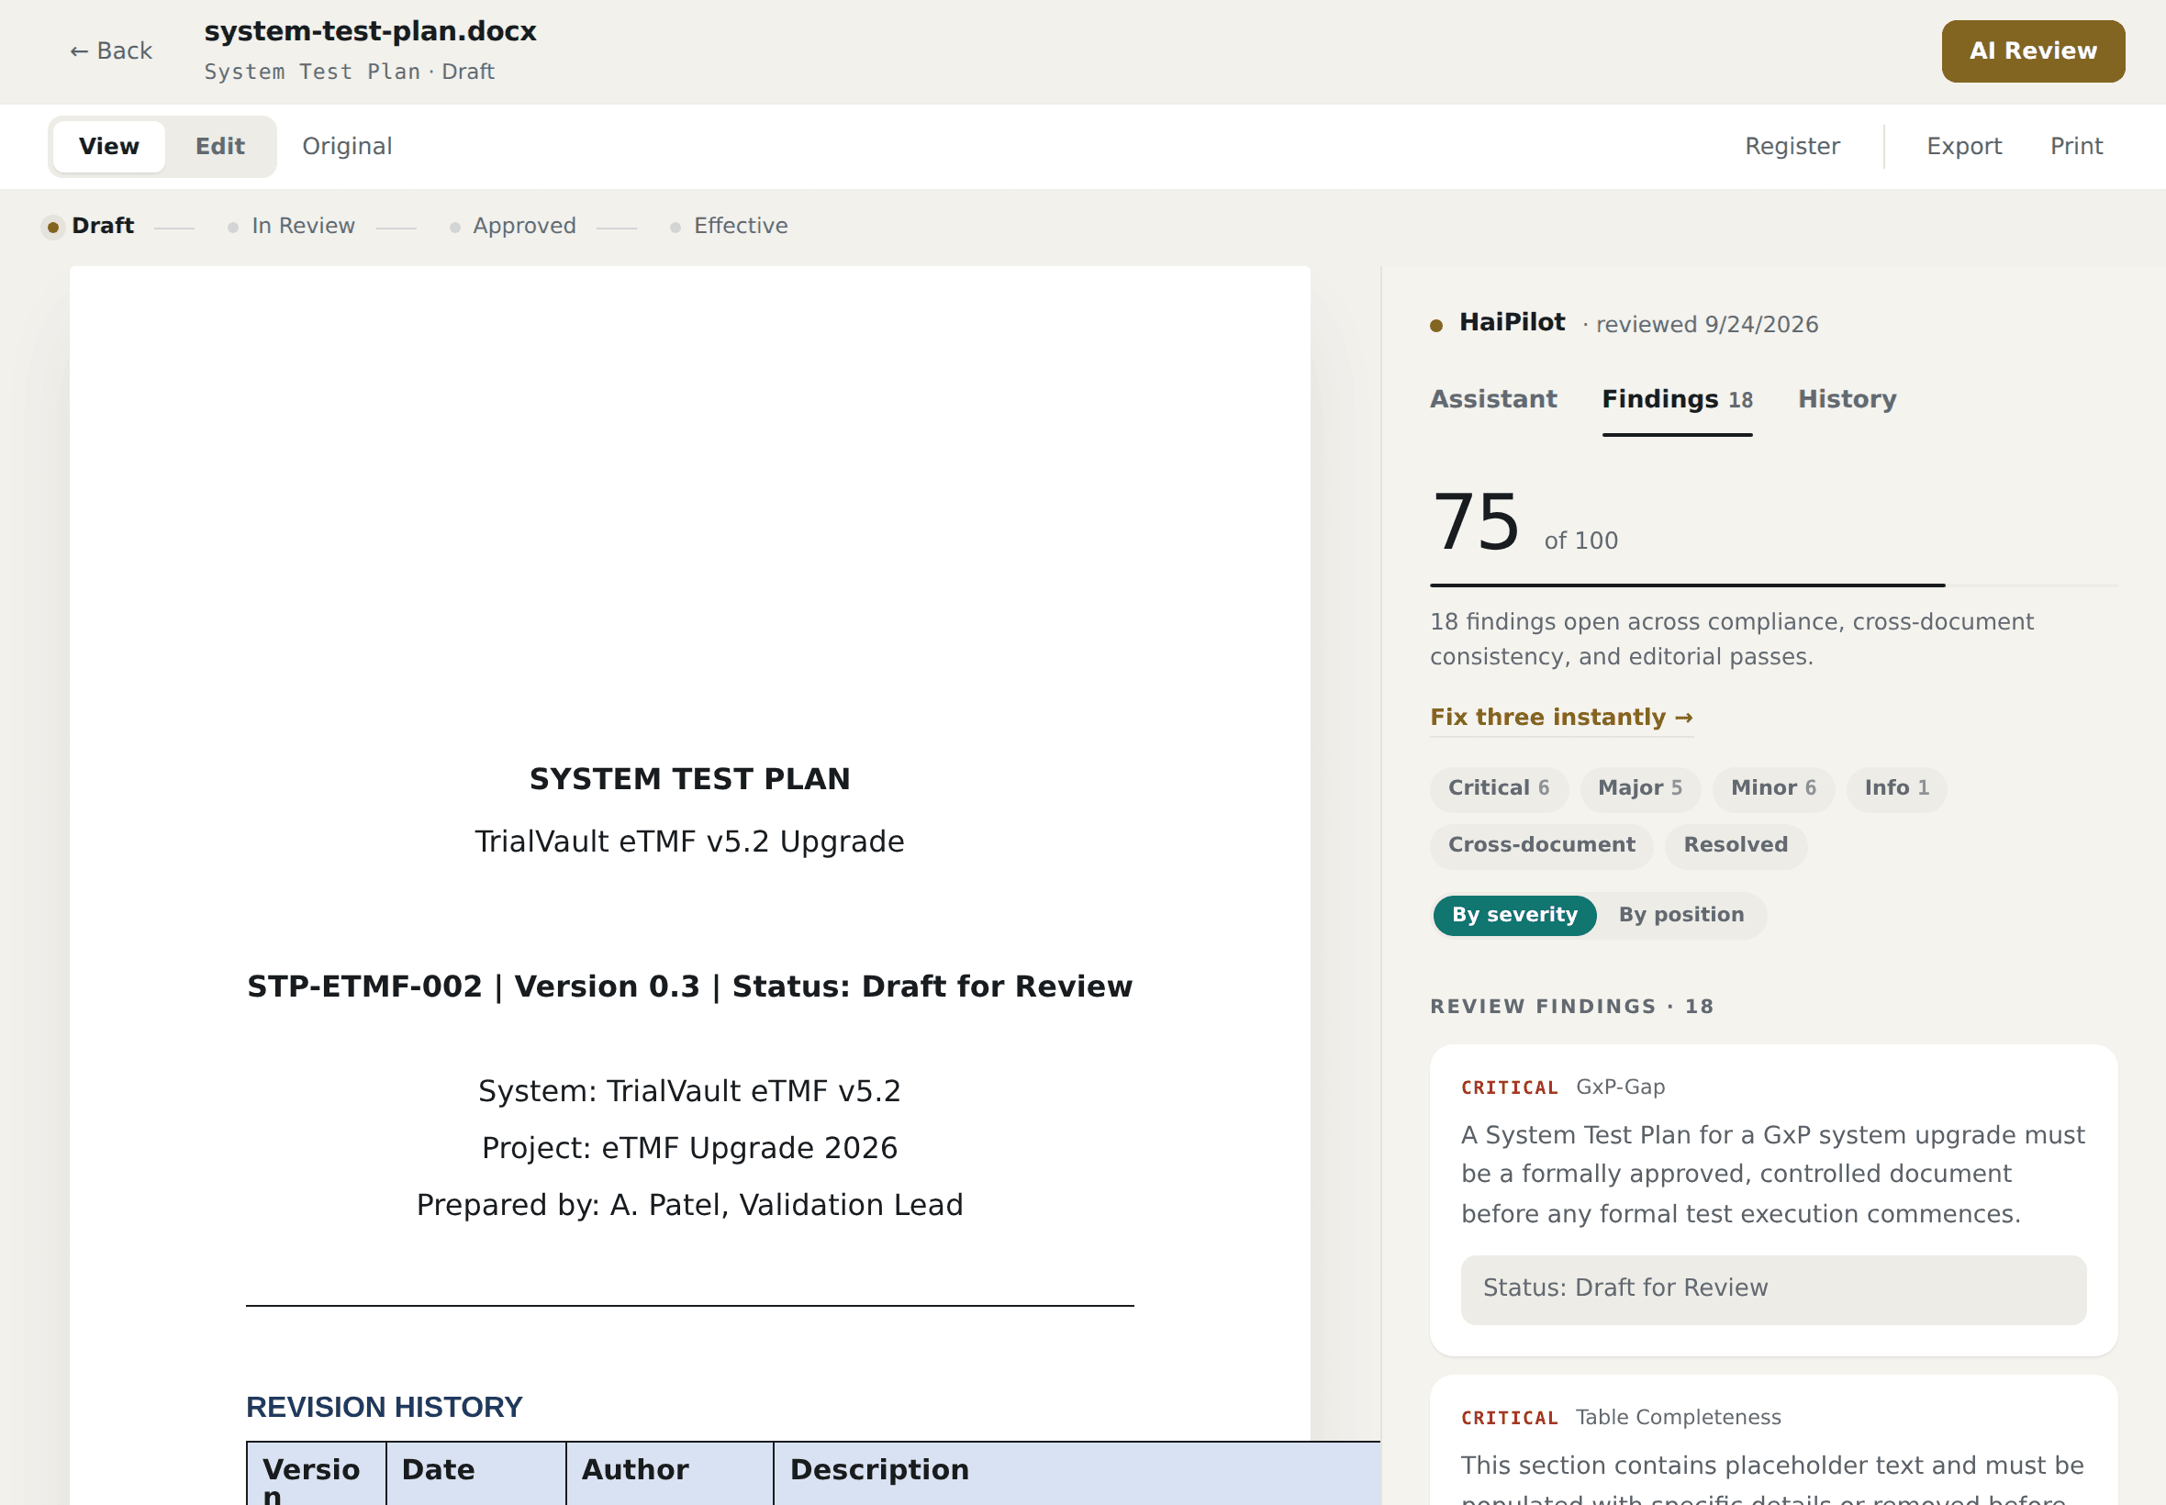
Task: Click the HaiPilot reviewer name
Action: point(1512,322)
